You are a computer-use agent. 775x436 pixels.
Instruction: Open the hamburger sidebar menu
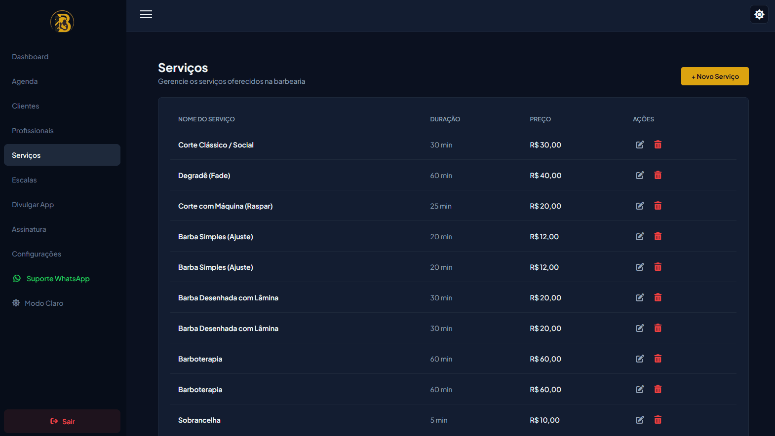(146, 14)
